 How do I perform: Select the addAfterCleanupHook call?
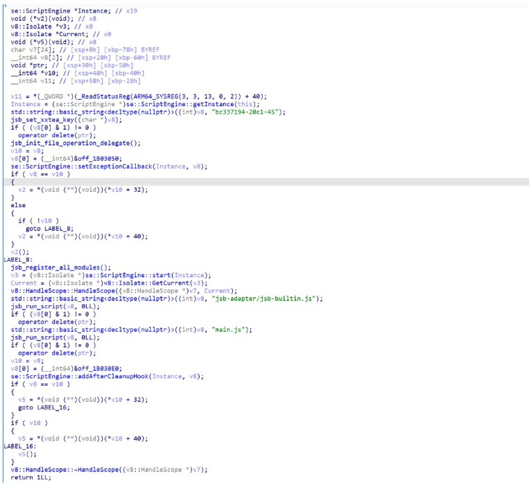[x=107, y=377]
